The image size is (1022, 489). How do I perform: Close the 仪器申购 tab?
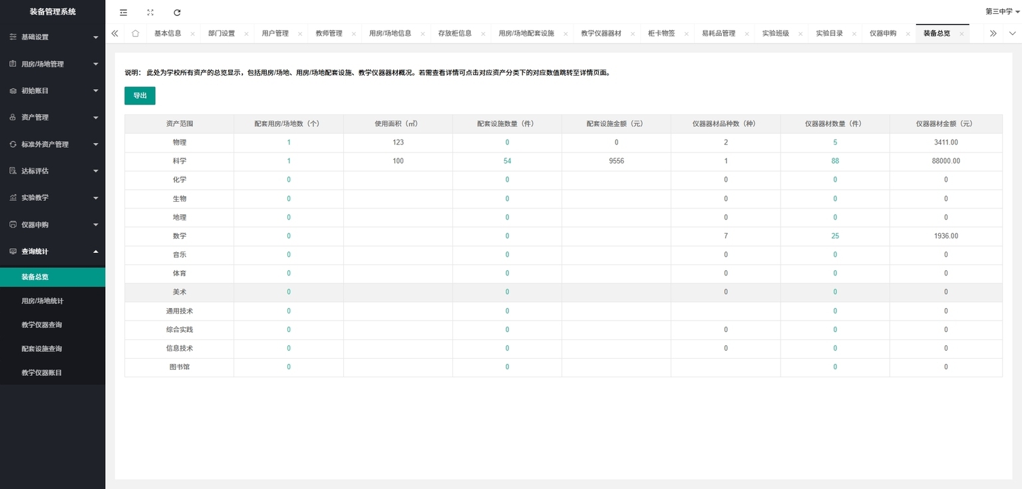coord(908,34)
